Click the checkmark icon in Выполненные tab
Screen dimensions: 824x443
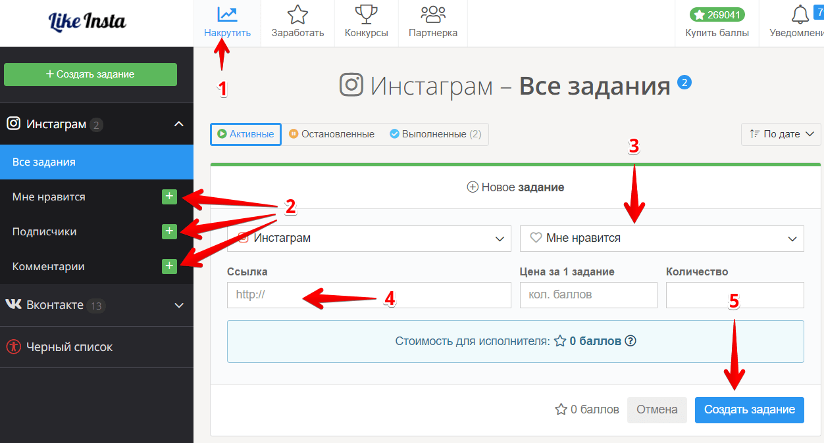[394, 134]
